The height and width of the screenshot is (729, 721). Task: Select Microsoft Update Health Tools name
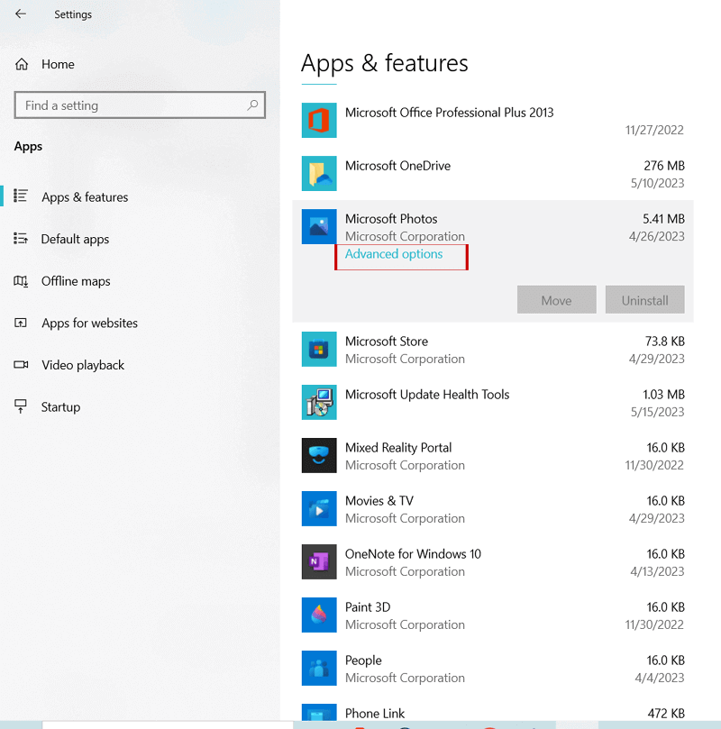427,395
